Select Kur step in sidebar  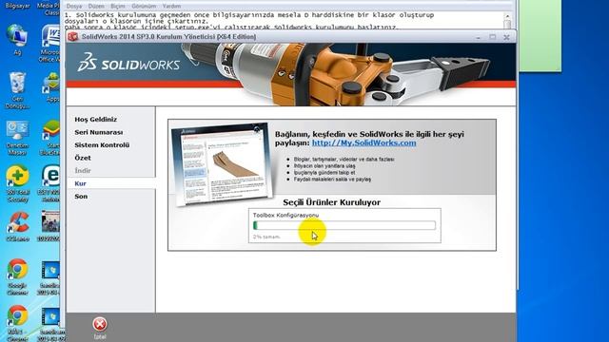click(x=80, y=183)
